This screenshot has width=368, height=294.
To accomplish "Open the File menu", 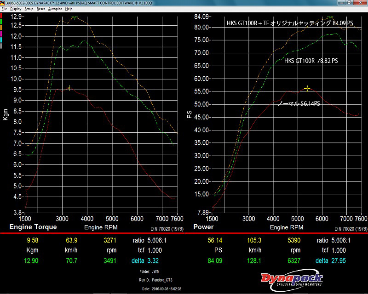I will pyautogui.click(x=4, y=9).
